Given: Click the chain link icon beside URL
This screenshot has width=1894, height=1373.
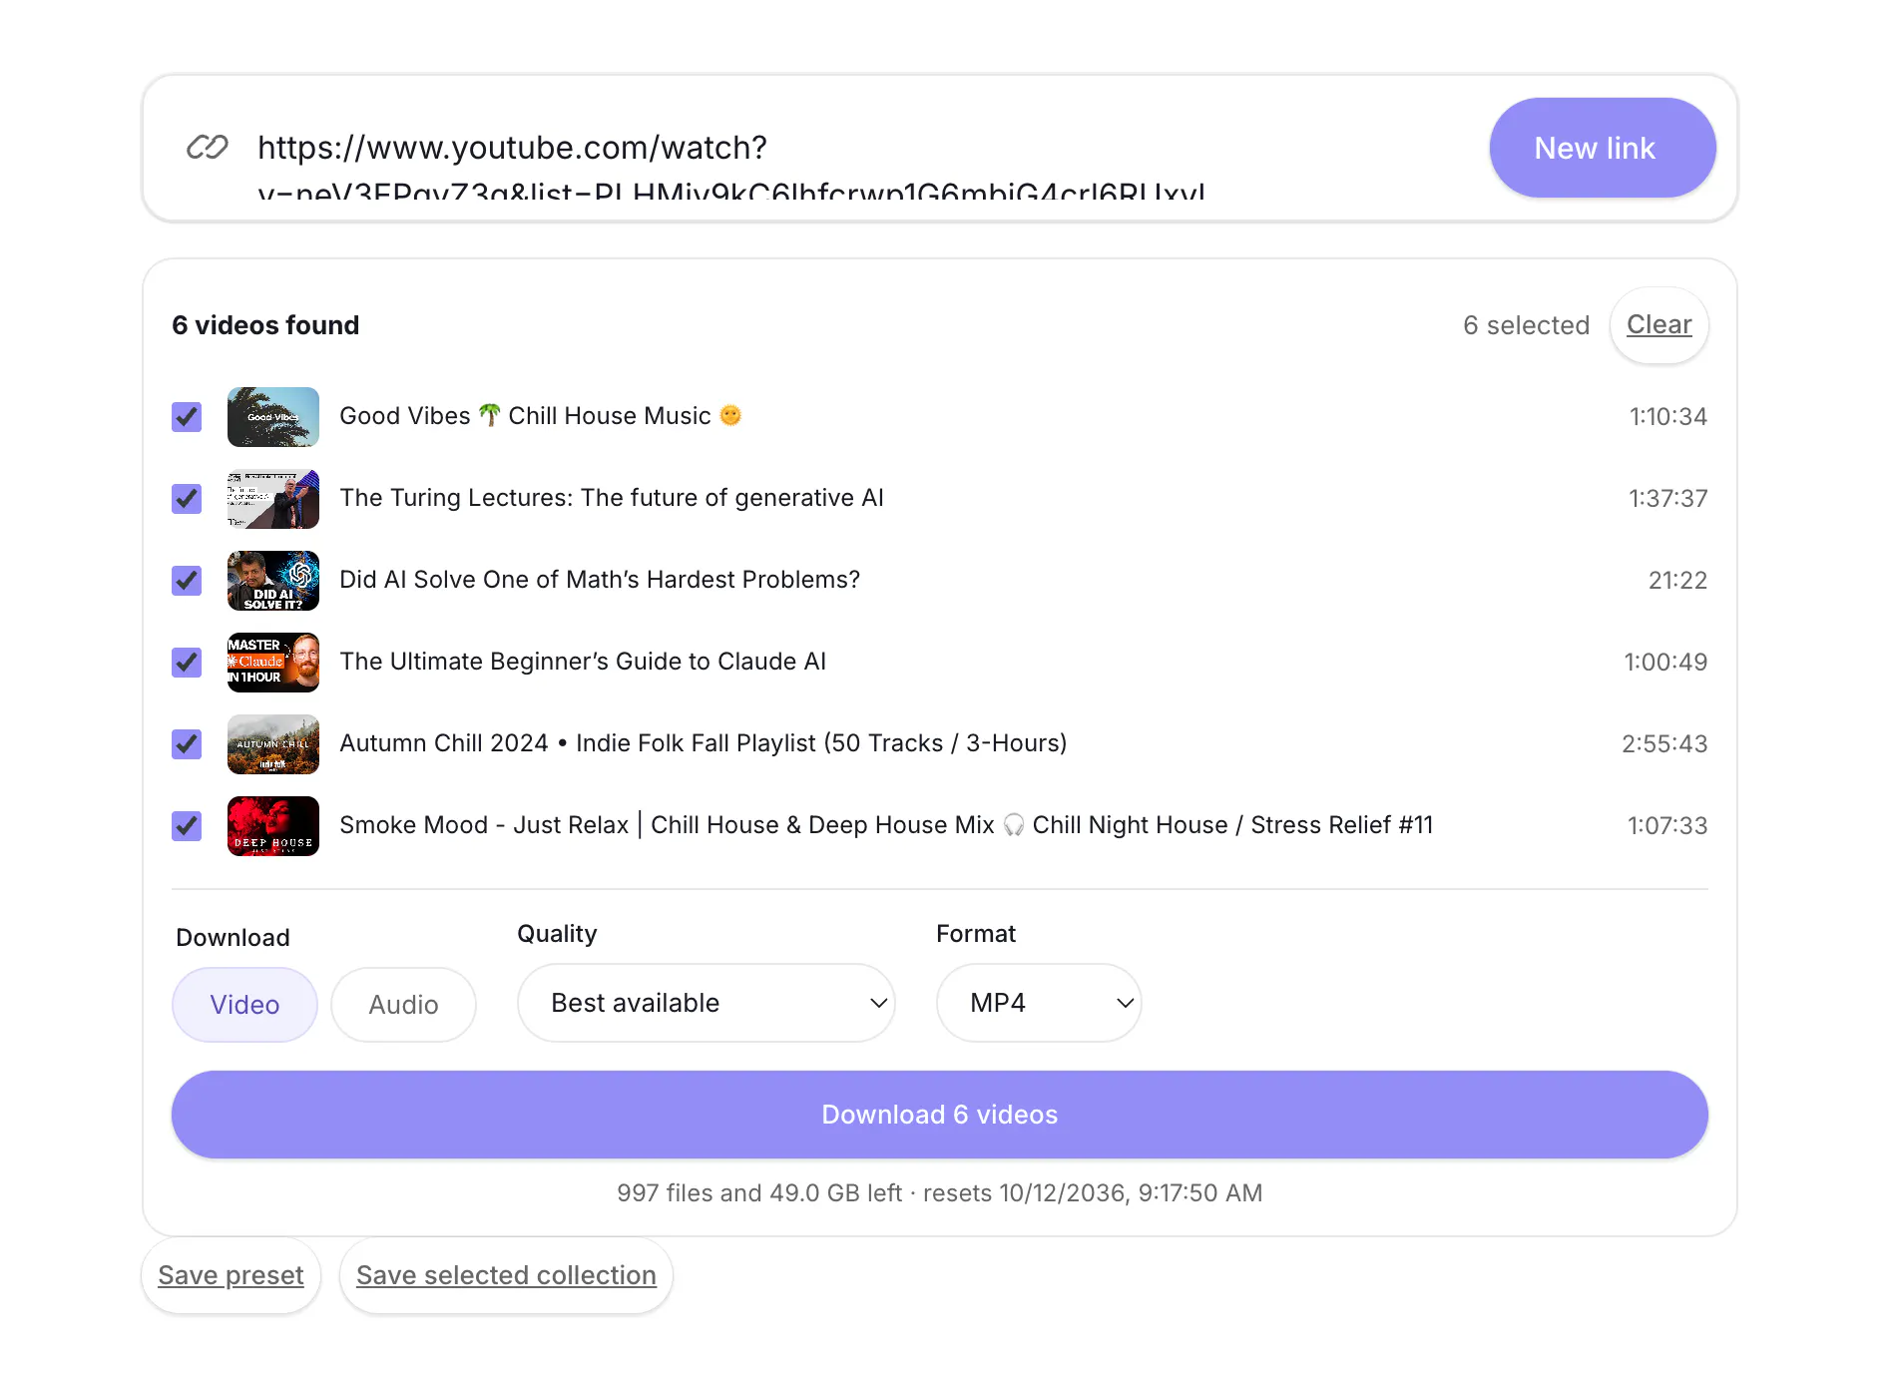Looking at the screenshot, I should (208, 148).
